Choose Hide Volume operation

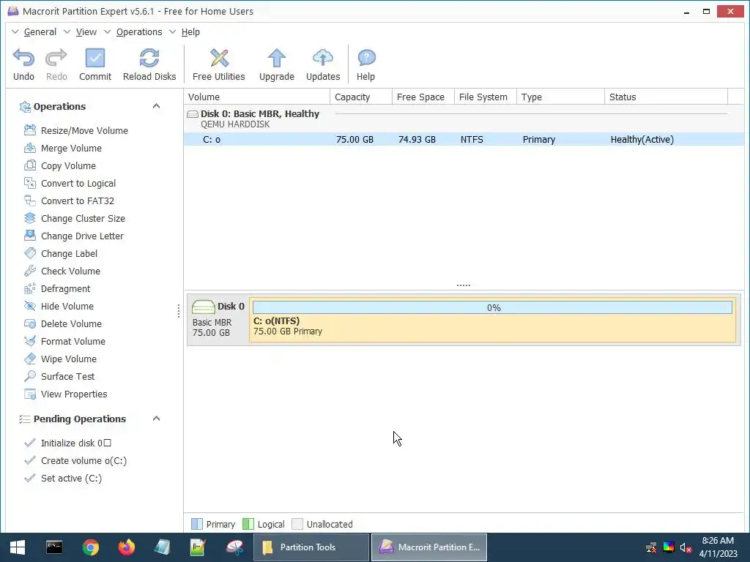67,307
